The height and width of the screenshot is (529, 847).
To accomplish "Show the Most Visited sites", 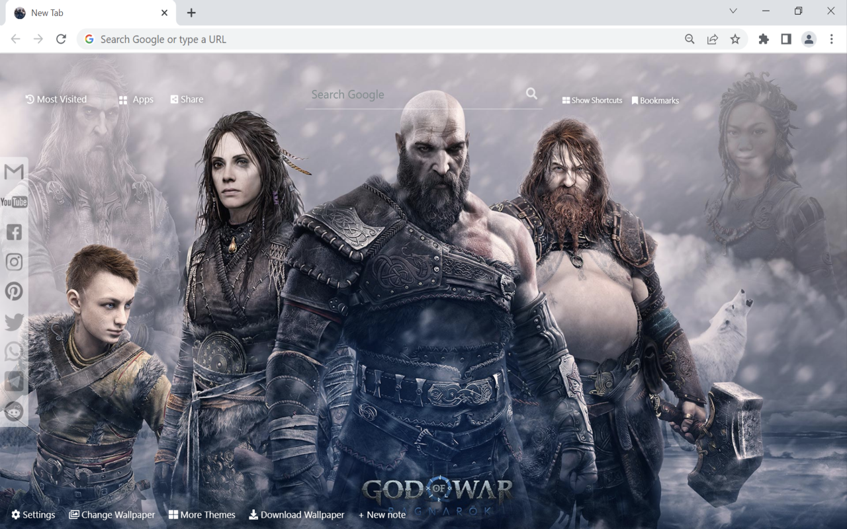I will click(x=56, y=99).
